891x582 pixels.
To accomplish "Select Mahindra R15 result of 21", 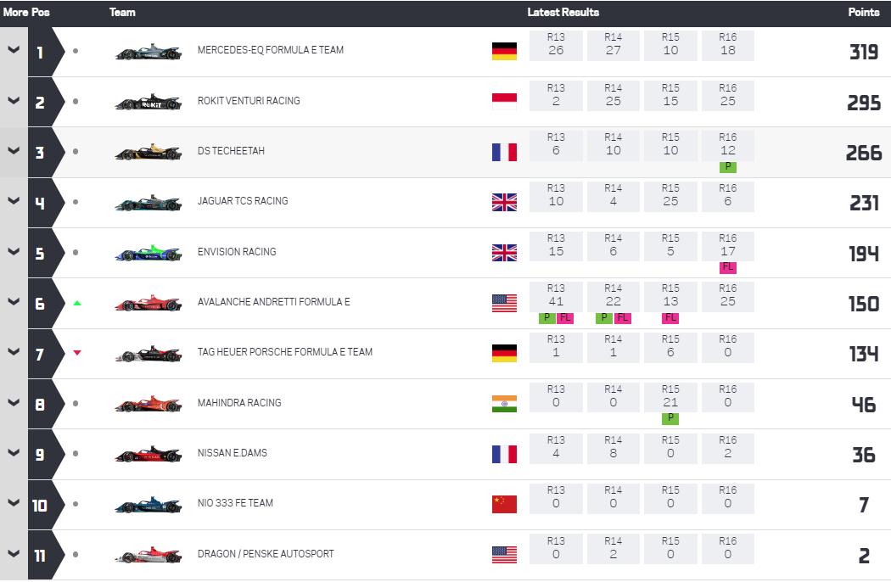I will 670,397.
